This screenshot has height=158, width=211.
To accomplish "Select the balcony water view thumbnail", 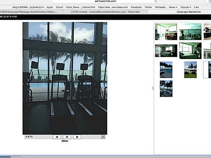I will (x=190, y=32).
